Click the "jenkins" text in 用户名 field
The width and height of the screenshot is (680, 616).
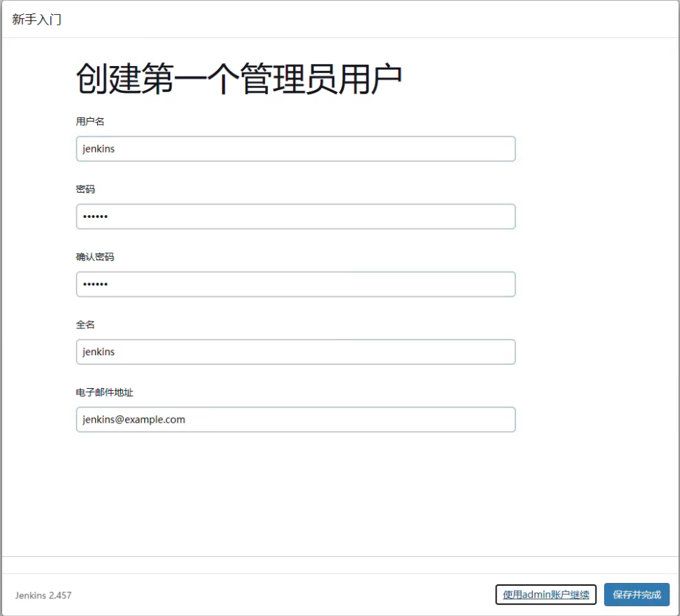point(98,149)
